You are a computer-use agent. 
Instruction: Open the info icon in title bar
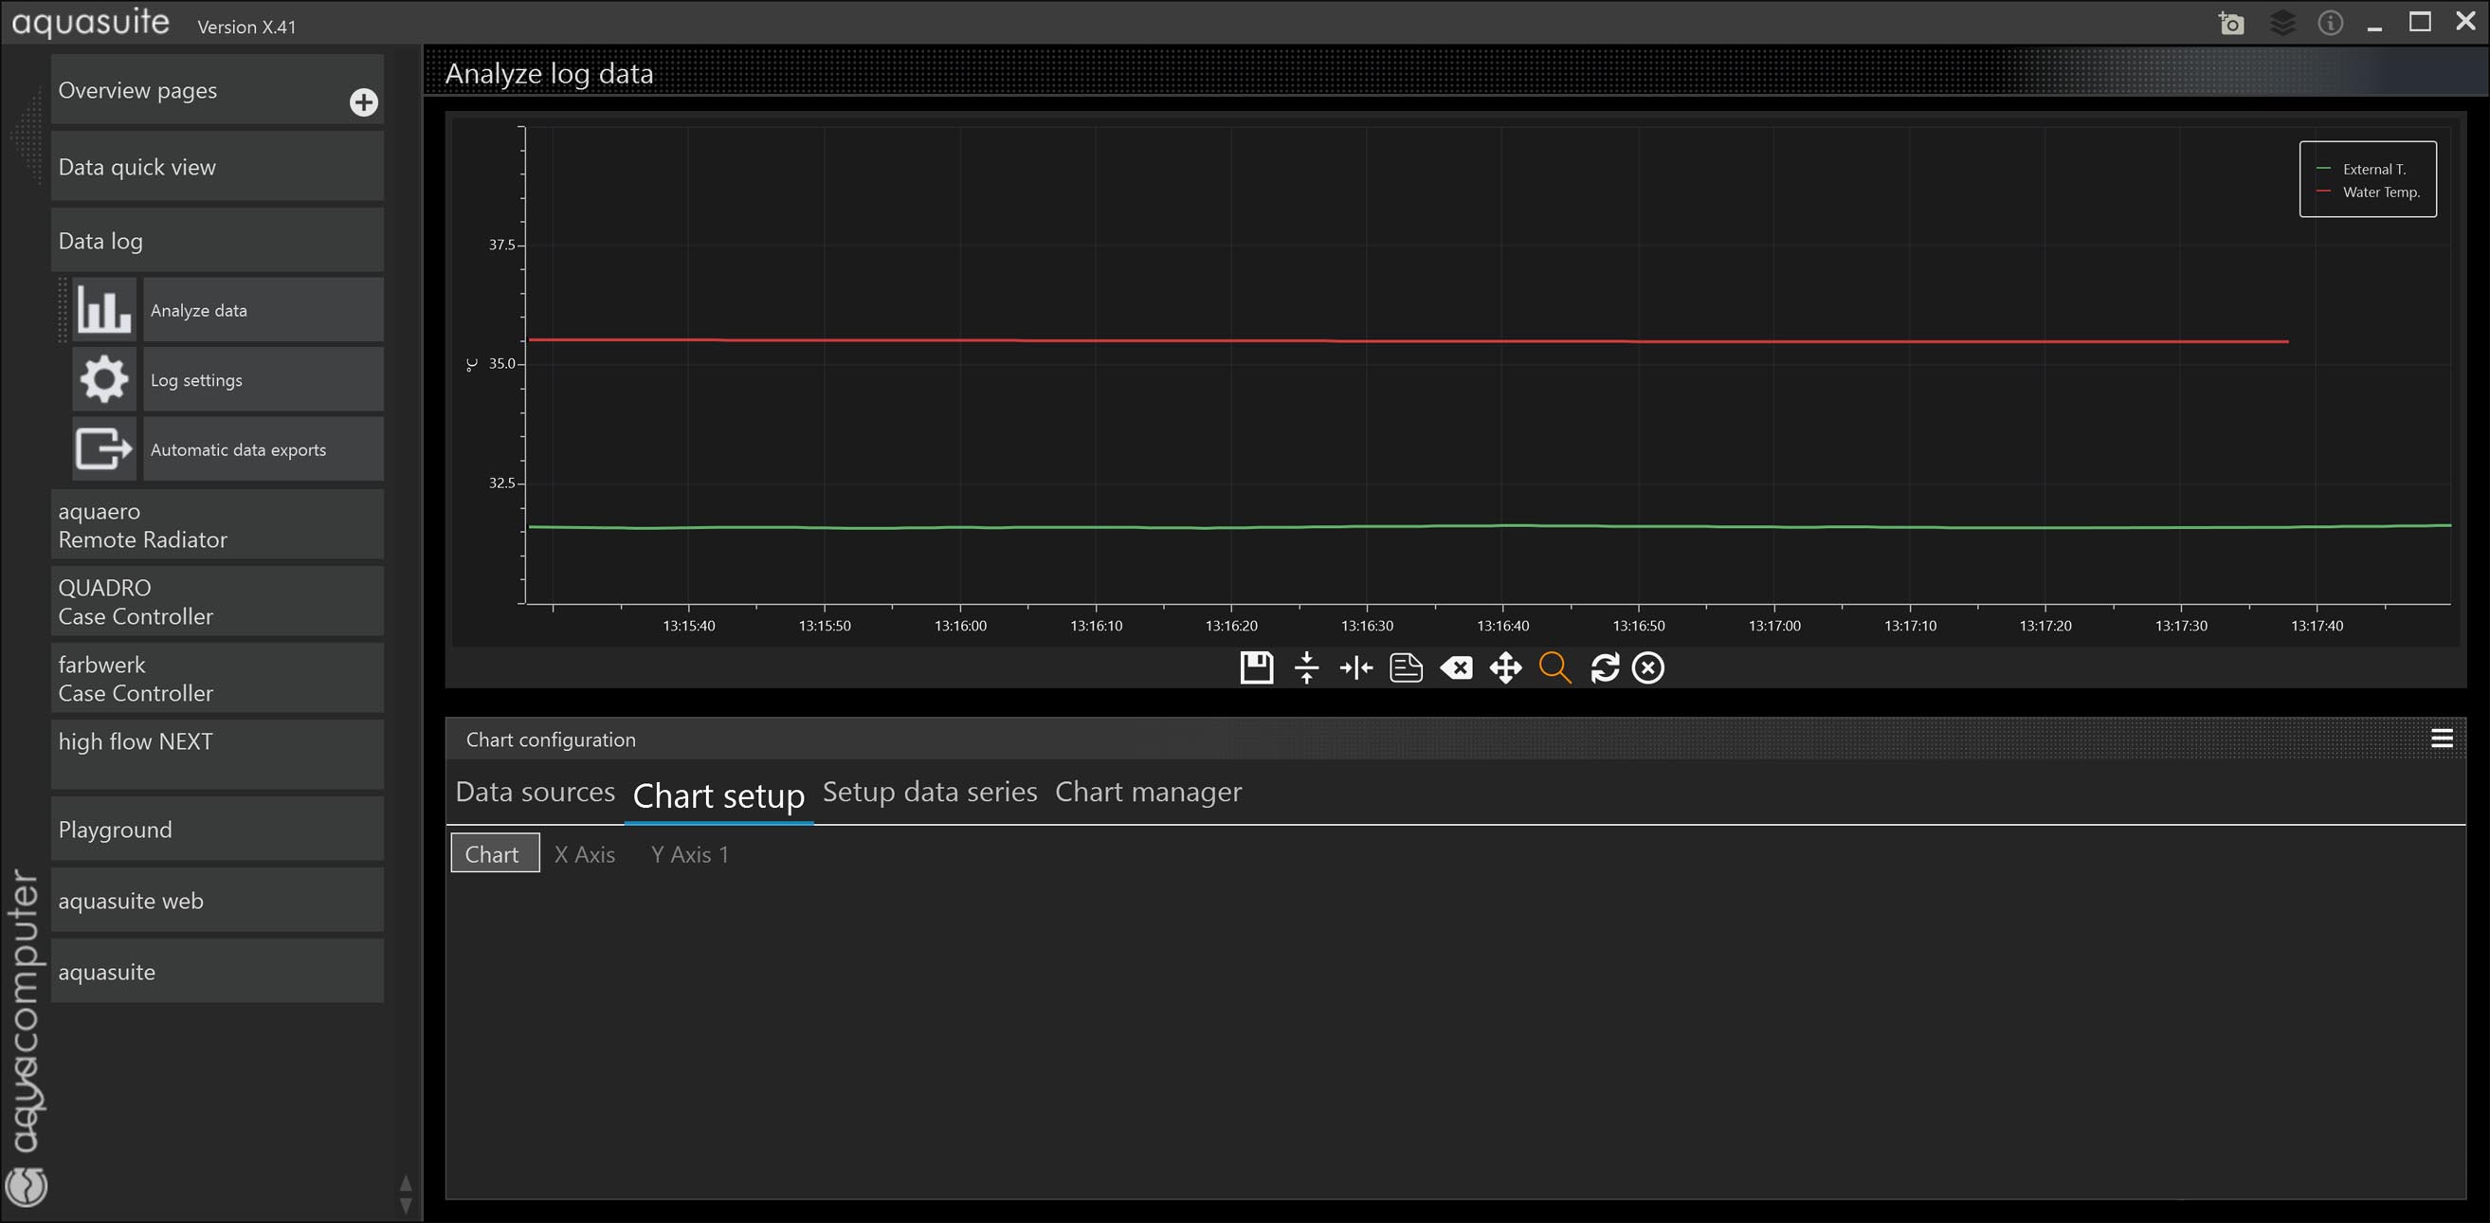pyautogui.click(x=2331, y=22)
